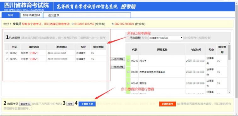Click the <<选择课程 button
The image size is (238, 116).
pos(117,59)
